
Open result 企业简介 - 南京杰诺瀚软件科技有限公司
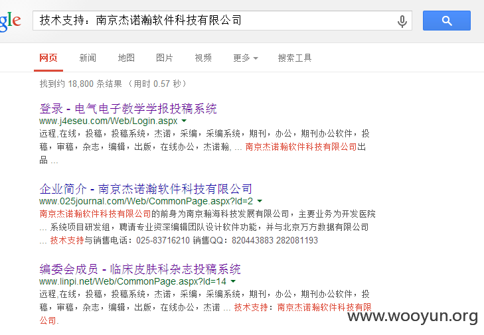pyautogui.click(x=145, y=189)
